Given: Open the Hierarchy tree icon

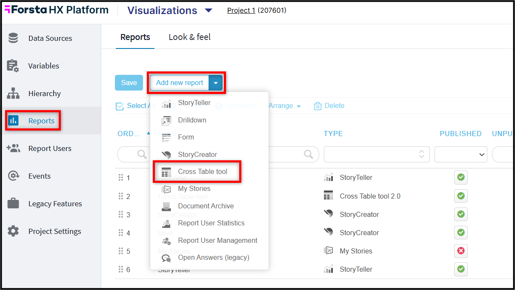Looking at the screenshot, I should (x=13, y=93).
